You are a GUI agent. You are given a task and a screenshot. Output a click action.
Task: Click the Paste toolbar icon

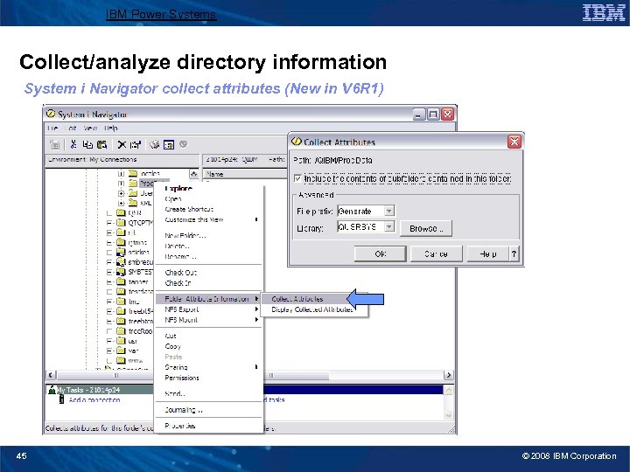(102, 144)
